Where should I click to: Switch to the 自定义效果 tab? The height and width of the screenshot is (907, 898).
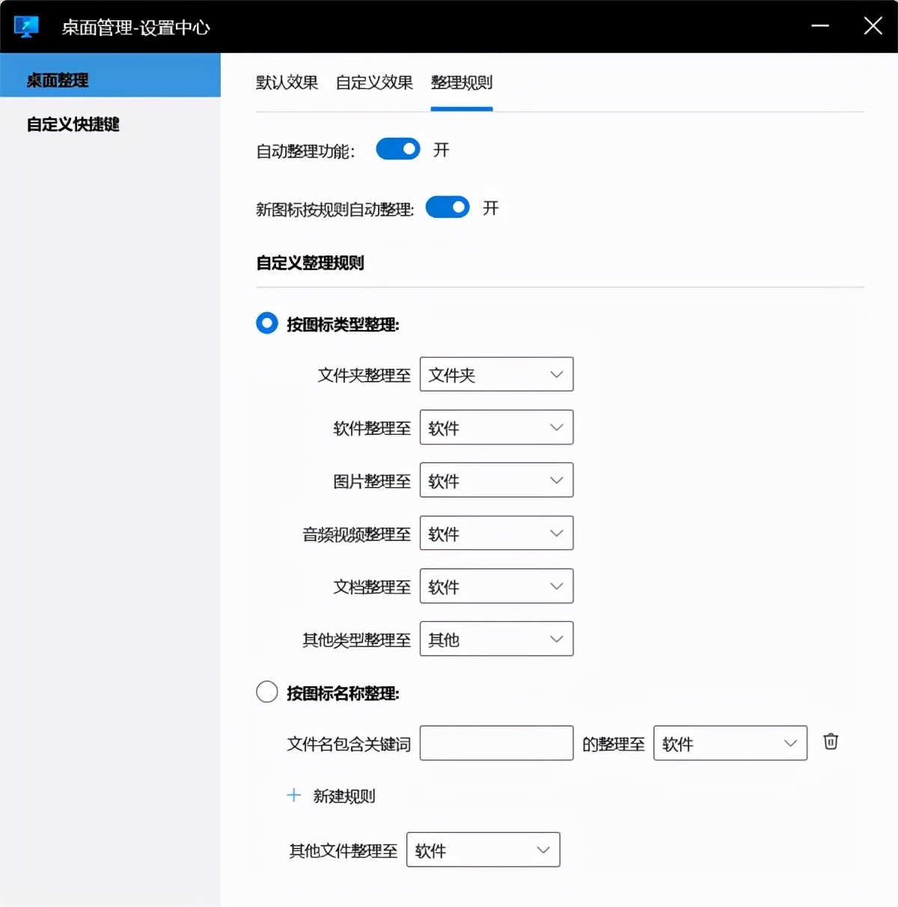373,83
